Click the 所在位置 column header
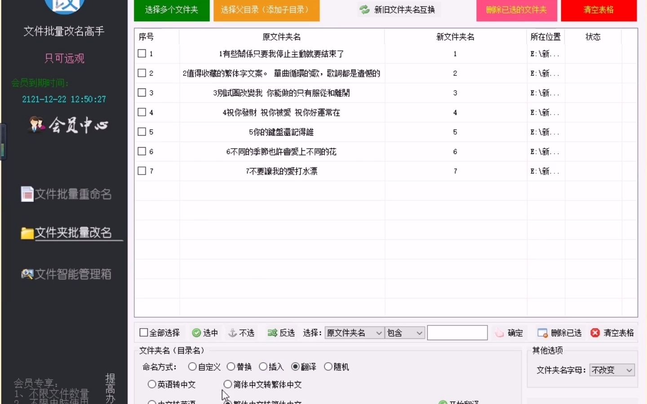Screen dimensions: 647x404 (545, 37)
